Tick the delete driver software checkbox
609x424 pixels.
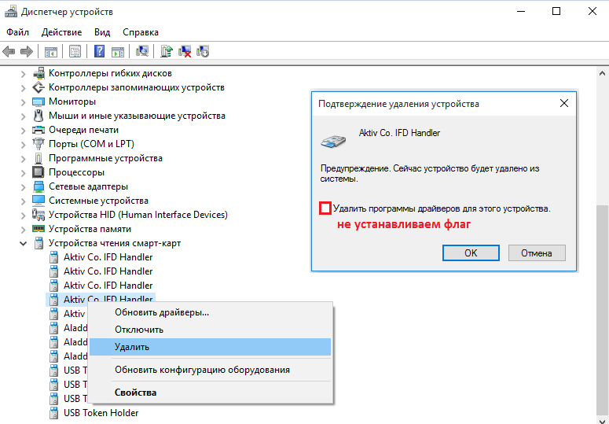(325, 208)
